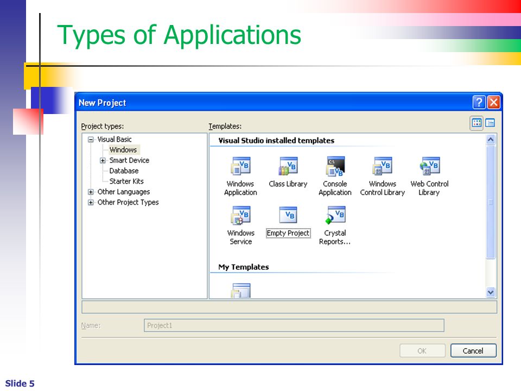Image resolution: width=521 pixels, height=391 pixels.
Task: Choose the Web Control Library template icon
Action: click(430, 166)
